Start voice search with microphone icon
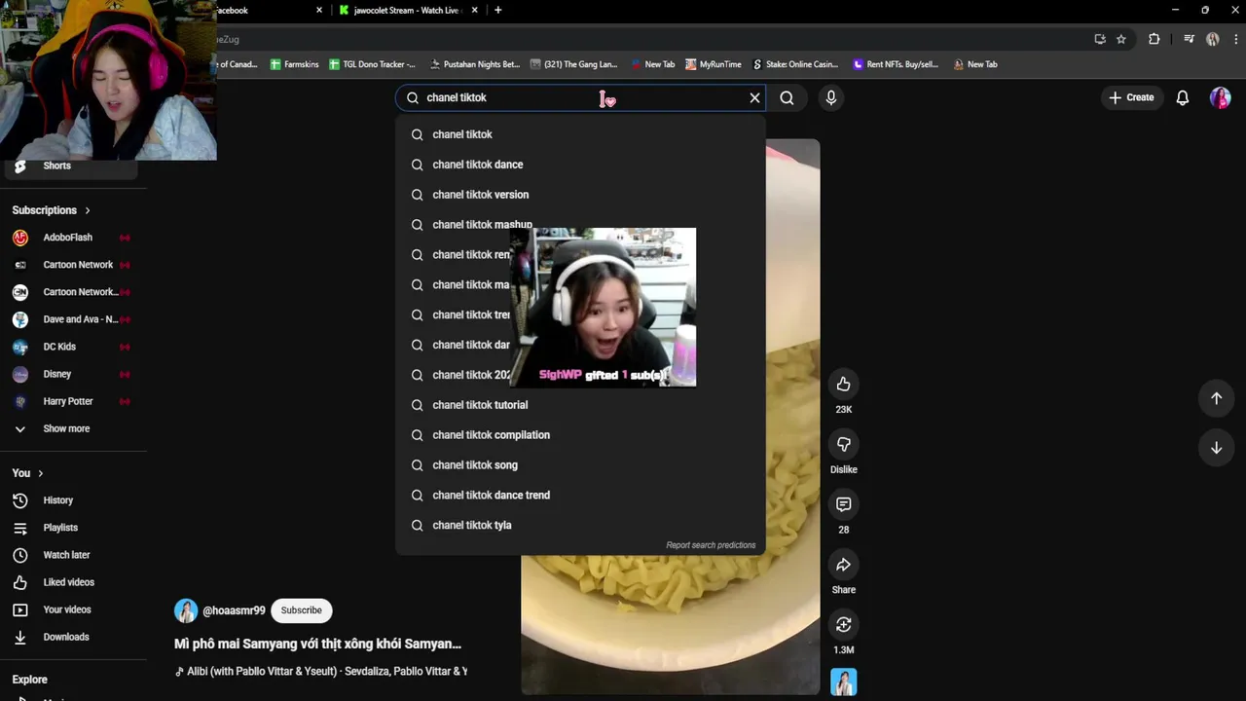 coord(830,97)
